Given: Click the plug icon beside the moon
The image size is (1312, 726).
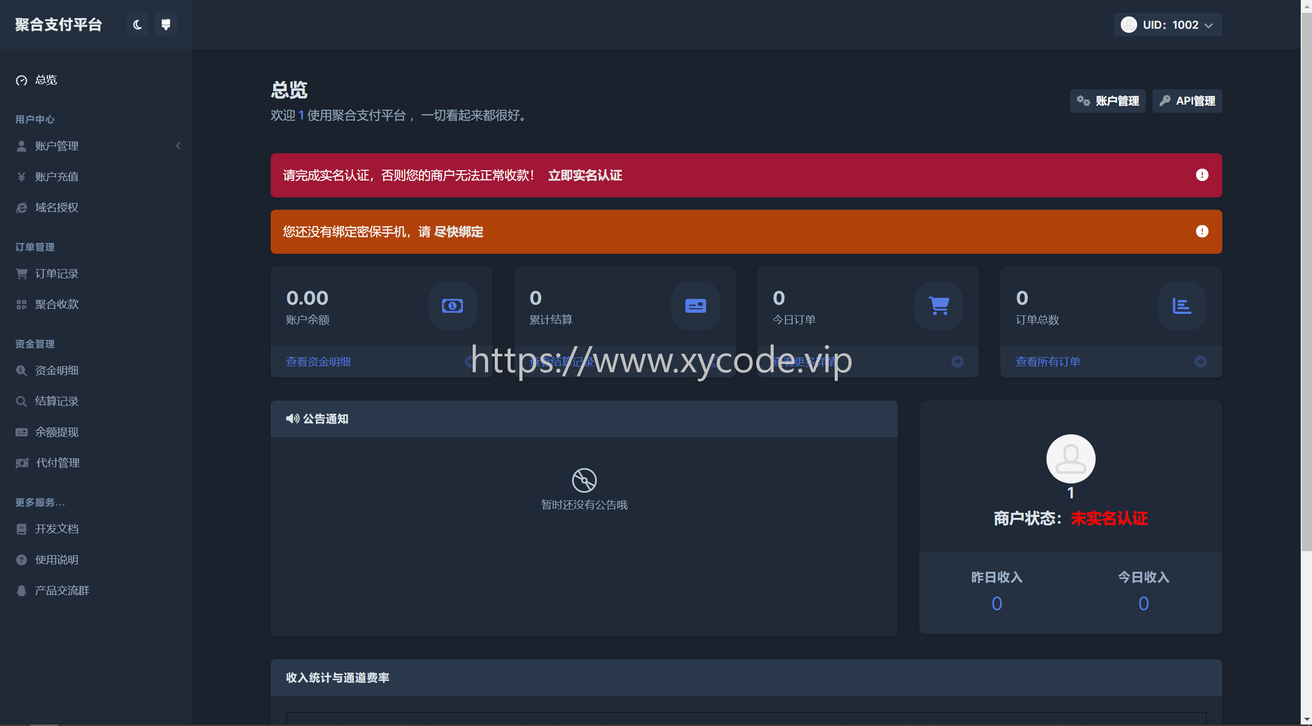Looking at the screenshot, I should pos(166,25).
